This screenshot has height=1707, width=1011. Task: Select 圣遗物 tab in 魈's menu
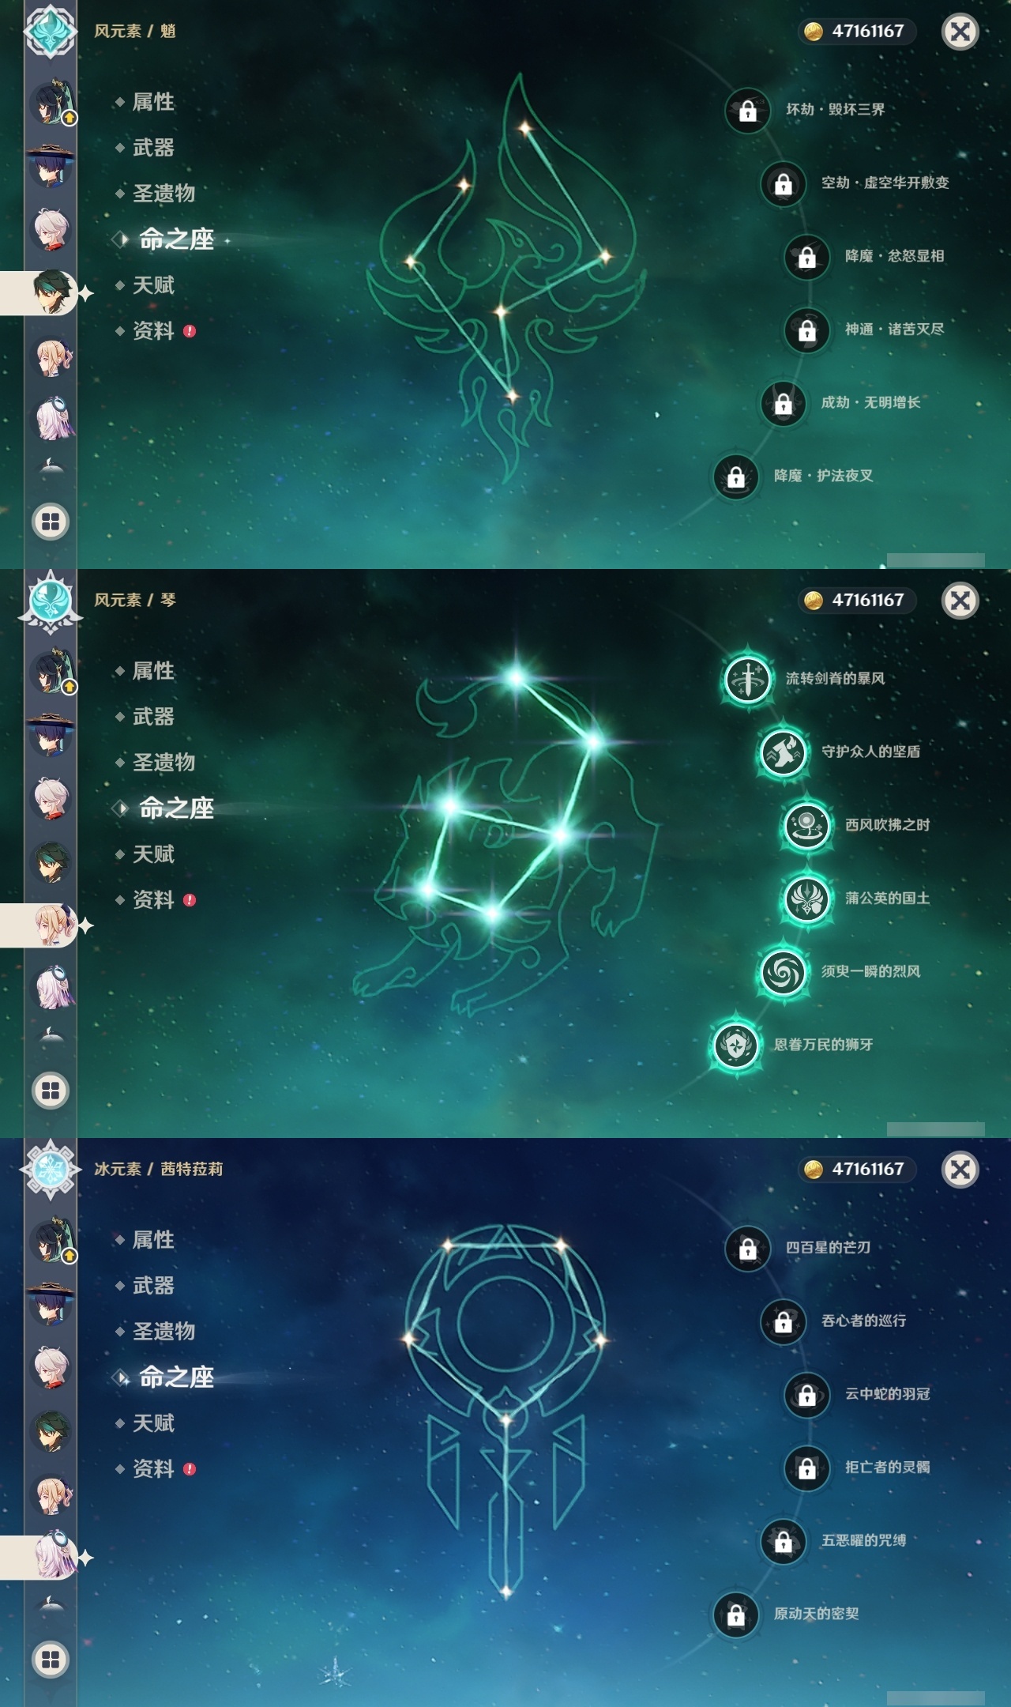pyautogui.click(x=163, y=194)
